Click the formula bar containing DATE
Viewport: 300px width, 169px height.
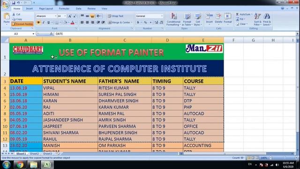[175, 34]
